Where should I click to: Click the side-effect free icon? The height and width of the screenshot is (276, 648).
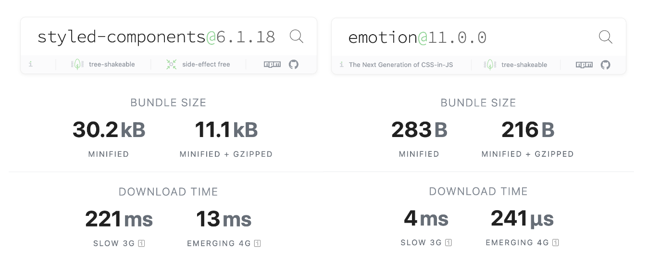tap(172, 64)
